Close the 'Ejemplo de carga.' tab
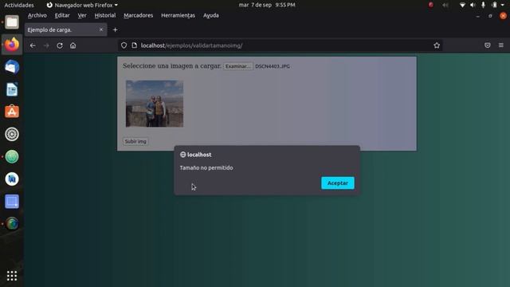 (x=101, y=29)
